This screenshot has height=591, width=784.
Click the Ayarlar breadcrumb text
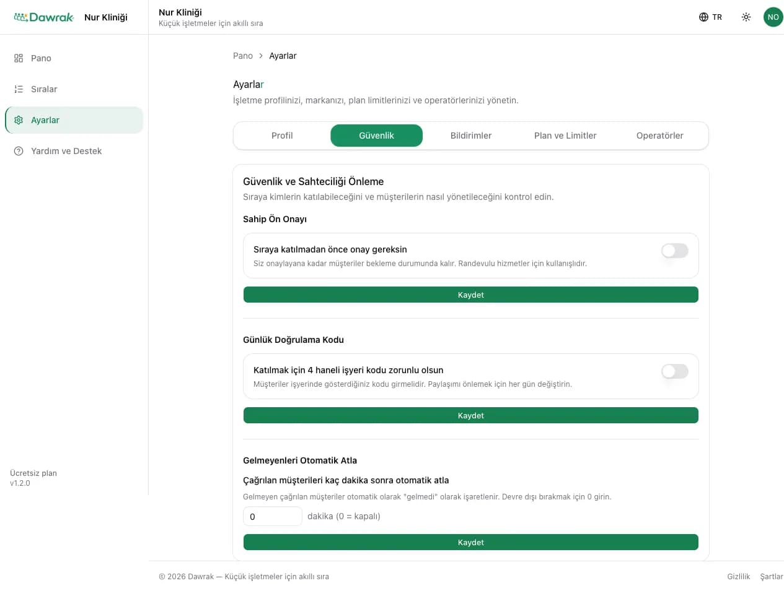[283, 56]
